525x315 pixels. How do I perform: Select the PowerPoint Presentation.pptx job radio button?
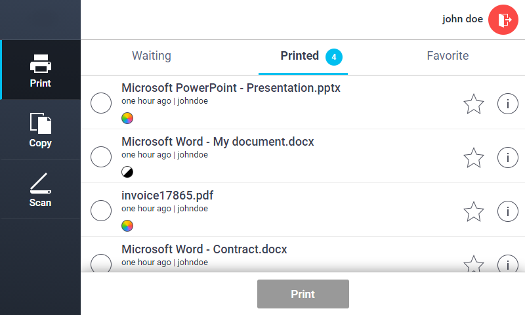pyautogui.click(x=100, y=104)
